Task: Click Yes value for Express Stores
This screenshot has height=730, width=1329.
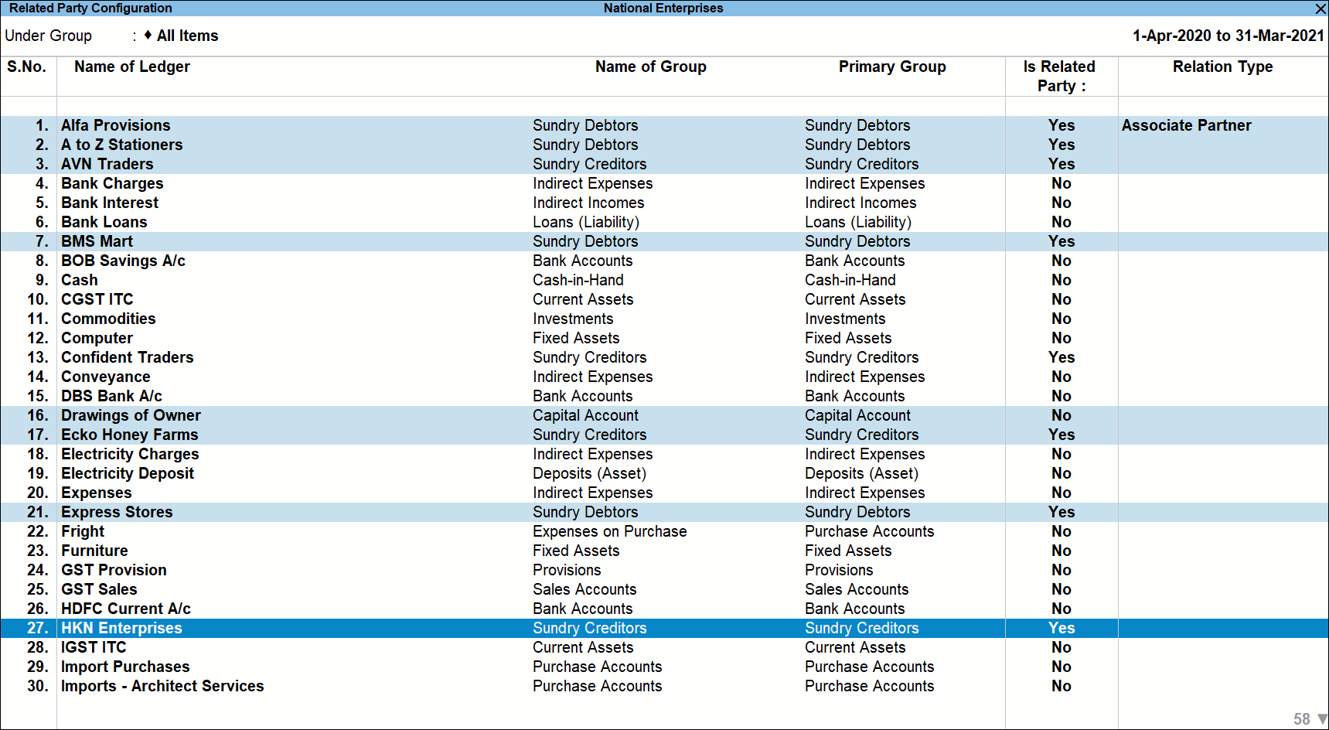Action: [1061, 512]
